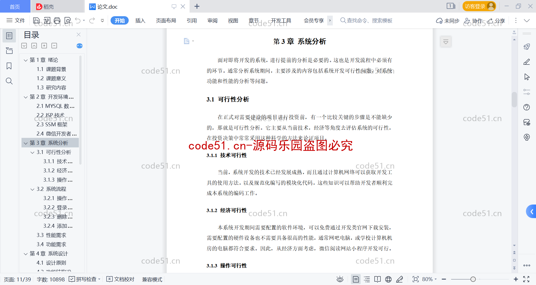Click the document page icon near heading

coord(186,41)
